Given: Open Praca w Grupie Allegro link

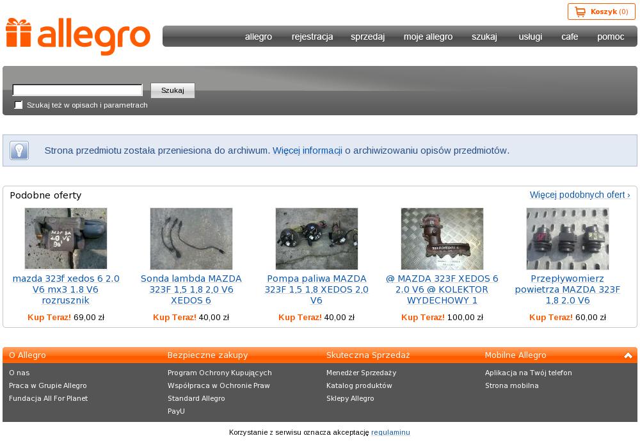Looking at the screenshot, I should point(48,385).
